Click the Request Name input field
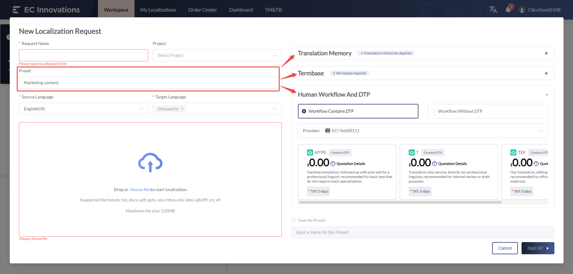573x274 pixels. click(x=83, y=55)
